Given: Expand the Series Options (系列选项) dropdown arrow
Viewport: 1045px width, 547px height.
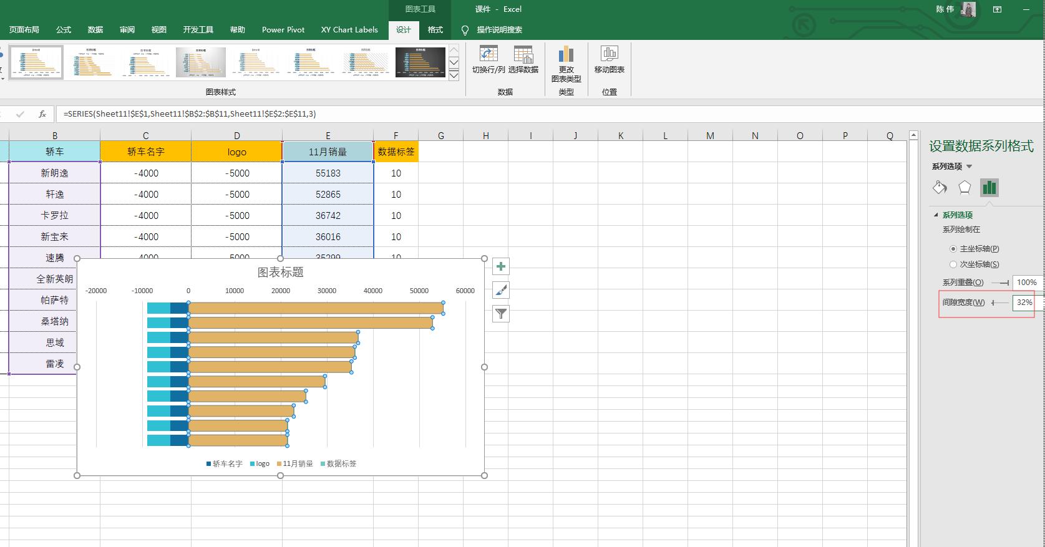Looking at the screenshot, I should click(969, 167).
